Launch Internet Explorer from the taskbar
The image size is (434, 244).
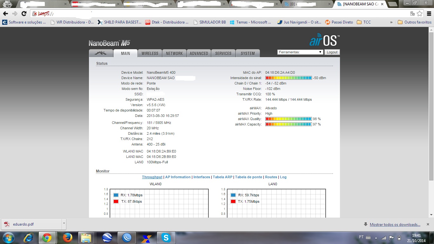tap(29, 238)
